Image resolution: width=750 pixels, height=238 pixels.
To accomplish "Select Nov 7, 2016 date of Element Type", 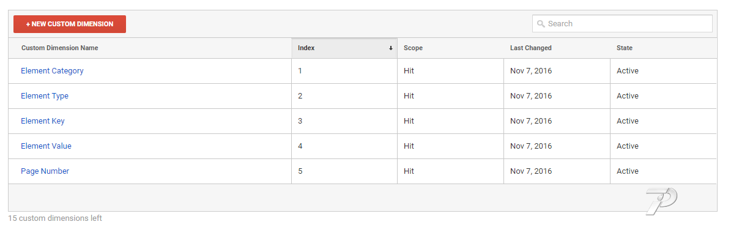I will point(531,96).
